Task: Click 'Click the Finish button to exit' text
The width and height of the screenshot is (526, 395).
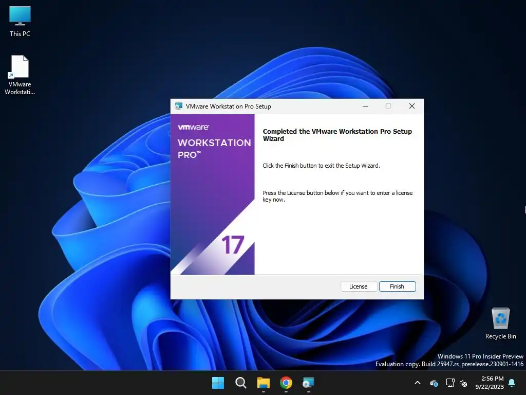Action: click(x=321, y=166)
